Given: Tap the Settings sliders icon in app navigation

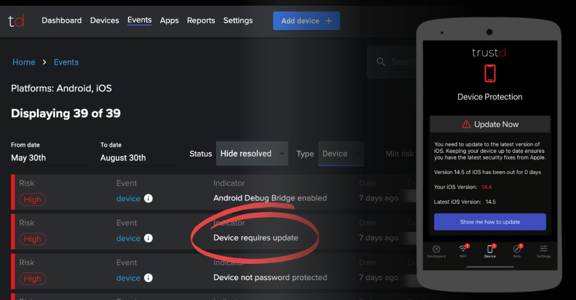Looking at the screenshot, I should click(543, 249).
